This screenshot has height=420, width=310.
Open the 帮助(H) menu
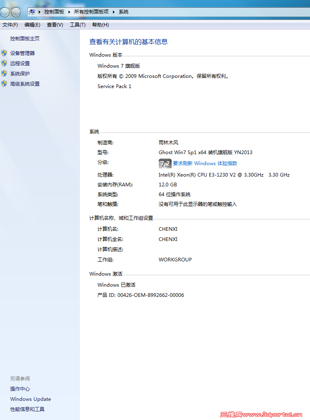[x=100, y=25]
